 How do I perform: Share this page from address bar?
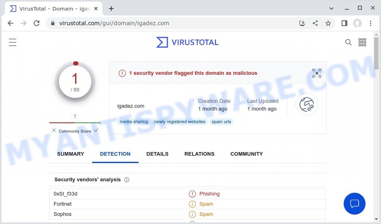pyautogui.click(x=315, y=23)
